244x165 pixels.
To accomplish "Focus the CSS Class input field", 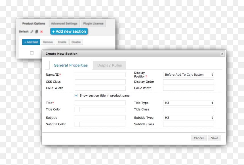I will click(x=100, y=82).
